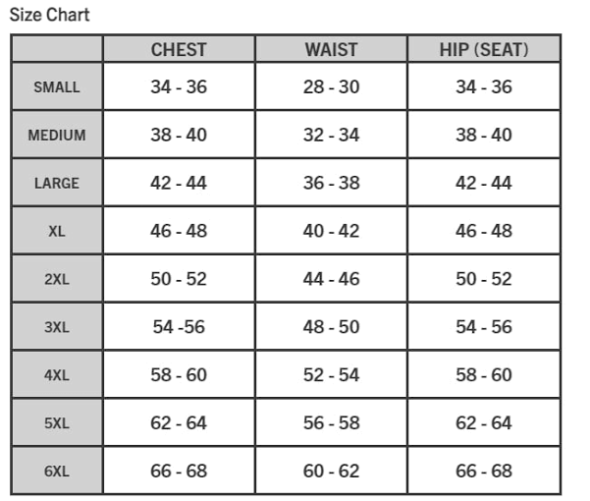Click the SMALL chest cell 34 - 36
Image resolution: width=590 pixels, height=501 pixels.
pyautogui.click(x=179, y=87)
